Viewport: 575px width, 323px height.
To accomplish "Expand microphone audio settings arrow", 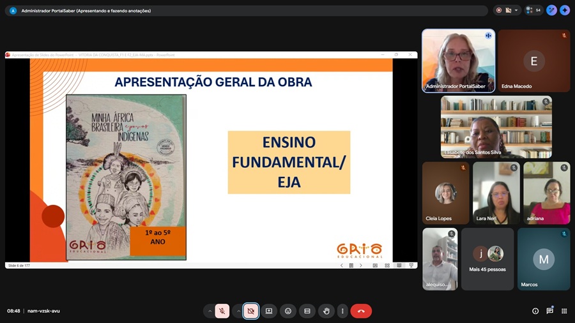I will [209, 311].
